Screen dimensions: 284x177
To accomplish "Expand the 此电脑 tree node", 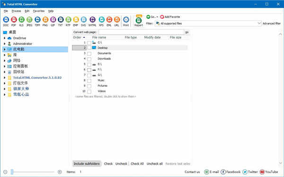I will (x=5, y=49).
